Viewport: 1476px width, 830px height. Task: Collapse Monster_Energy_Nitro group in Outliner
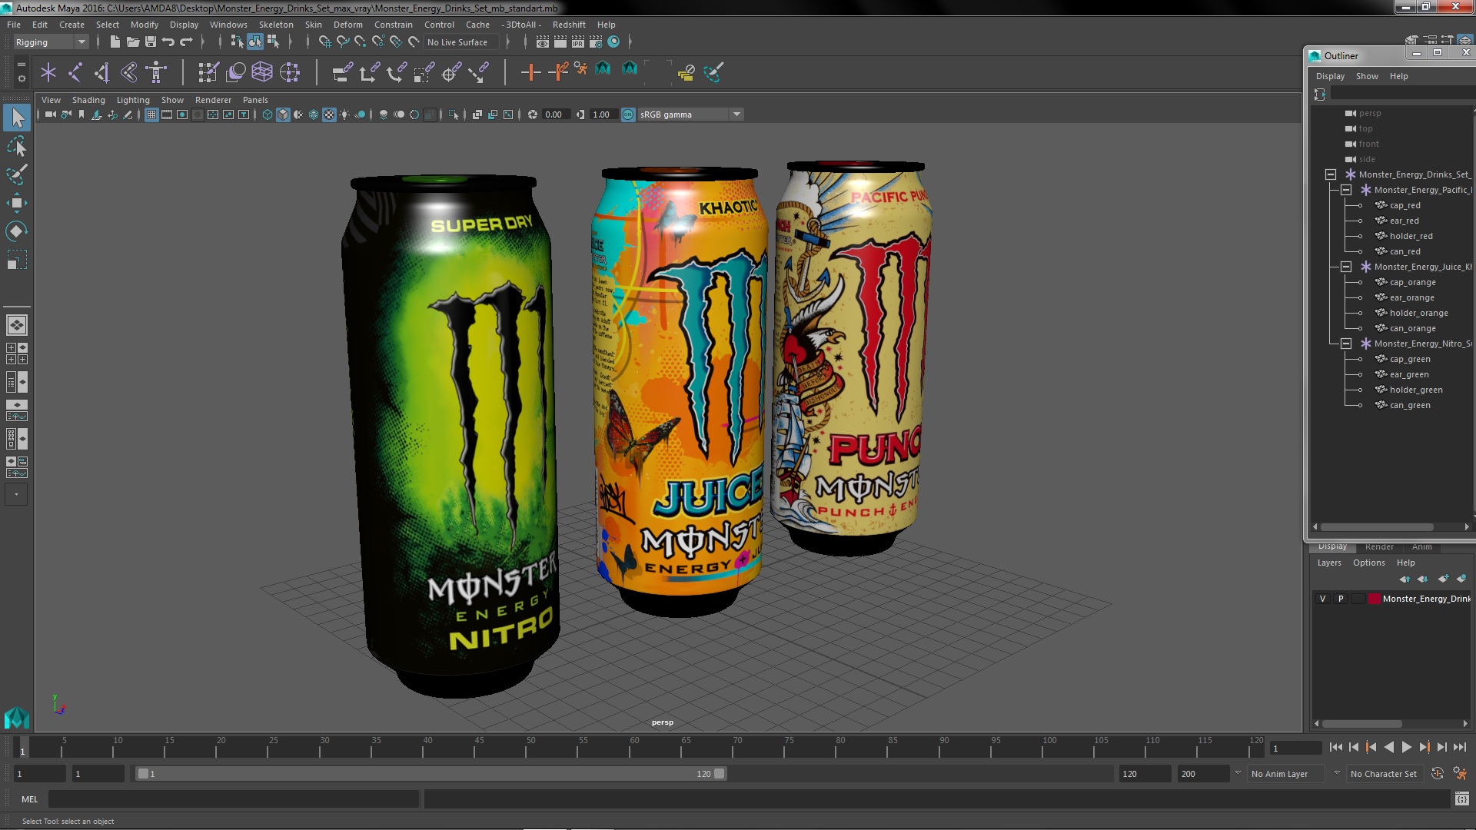(x=1346, y=344)
